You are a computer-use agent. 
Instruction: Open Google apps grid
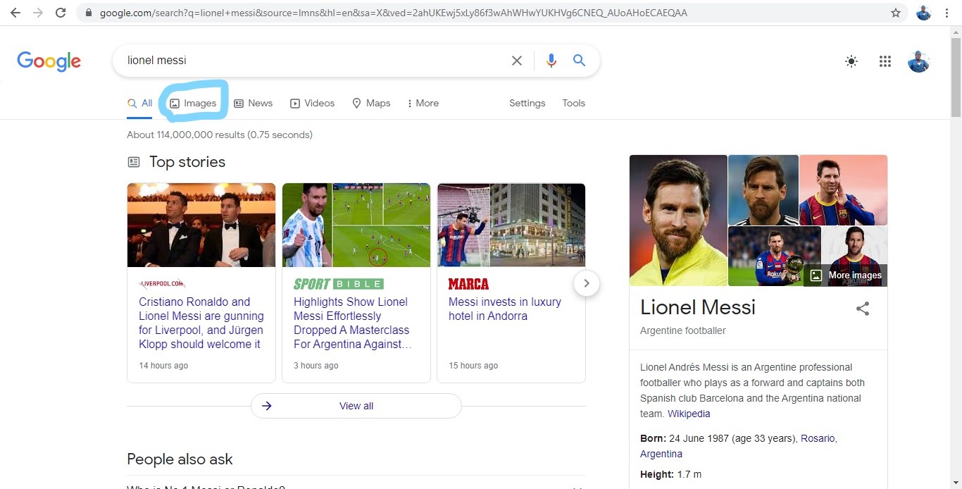[885, 61]
